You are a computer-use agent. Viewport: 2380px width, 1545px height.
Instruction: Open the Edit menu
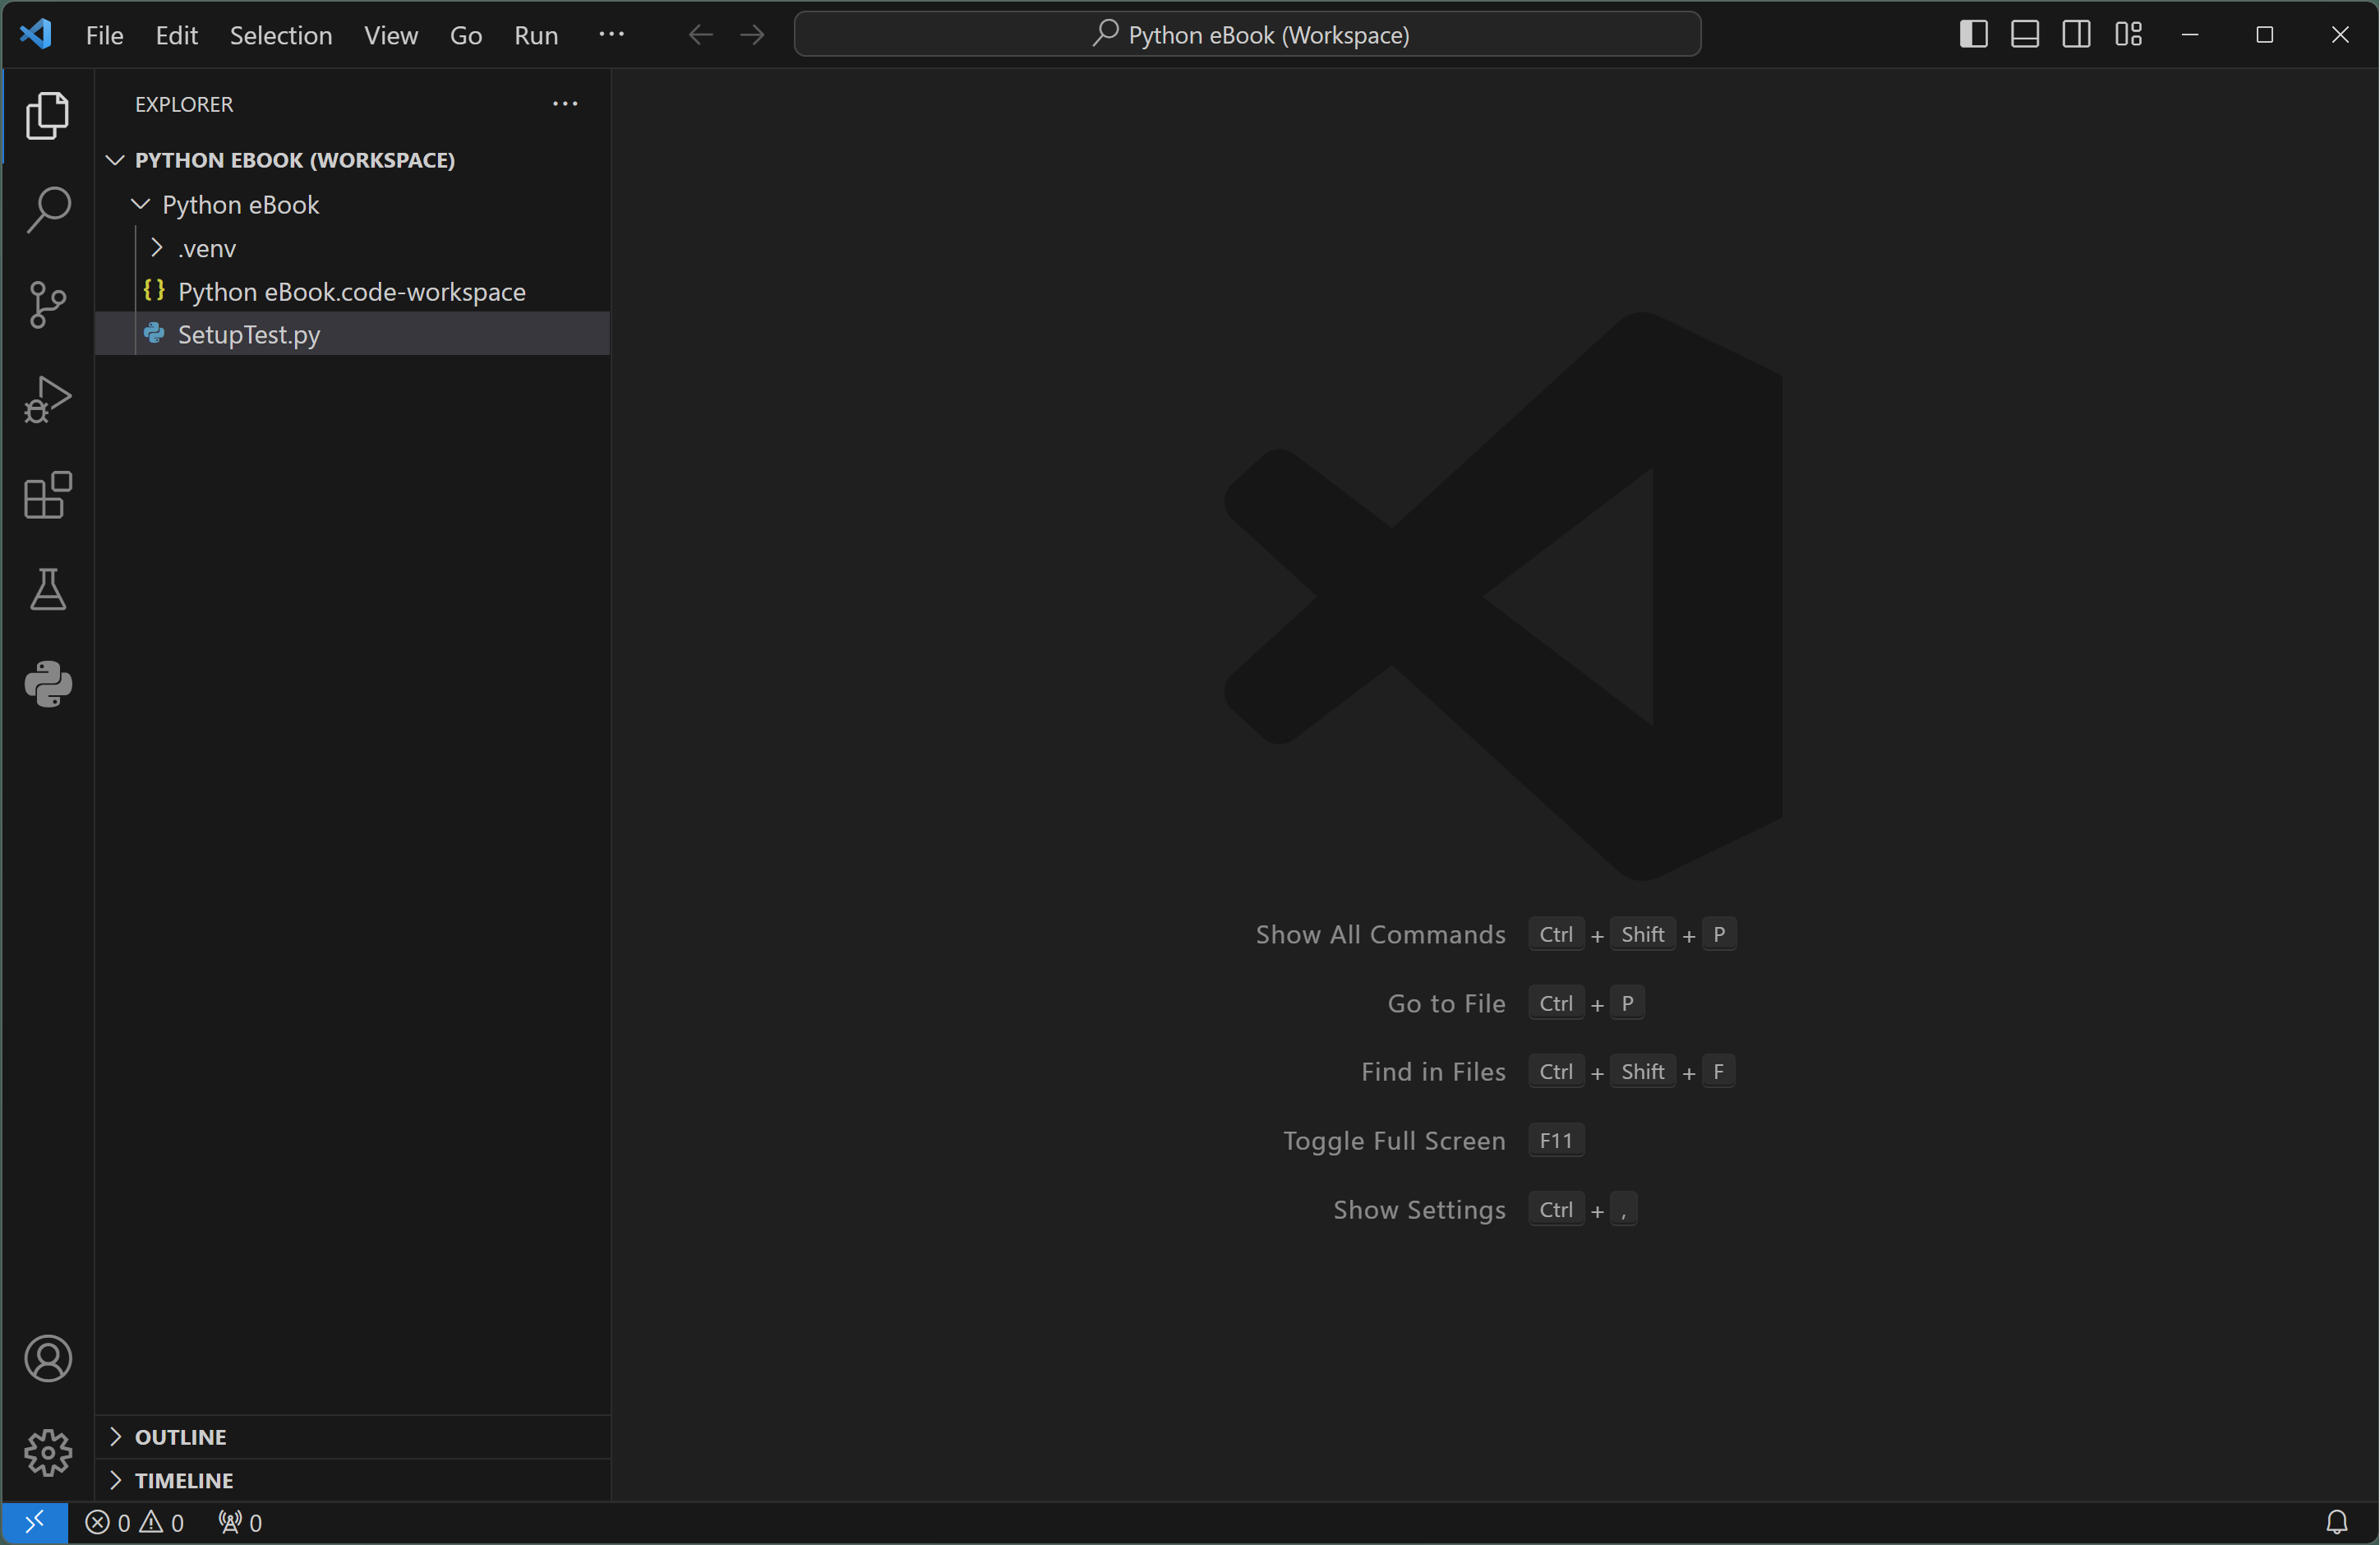pos(176,35)
